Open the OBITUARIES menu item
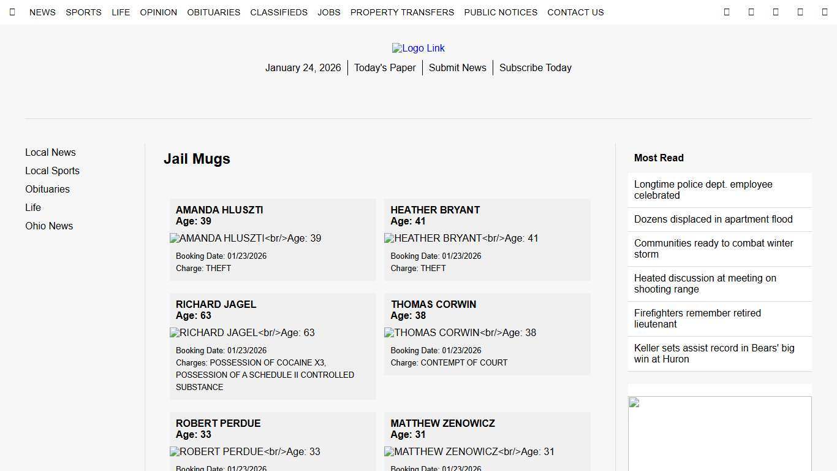Image resolution: width=837 pixels, height=471 pixels. tap(213, 12)
